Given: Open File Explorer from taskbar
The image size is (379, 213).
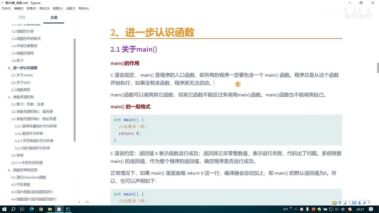Looking at the screenshot, I should coord(50,209).
